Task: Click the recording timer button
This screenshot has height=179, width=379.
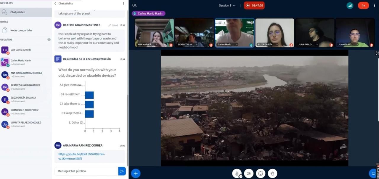Action: pyautogui.click(x=254, y=5)
